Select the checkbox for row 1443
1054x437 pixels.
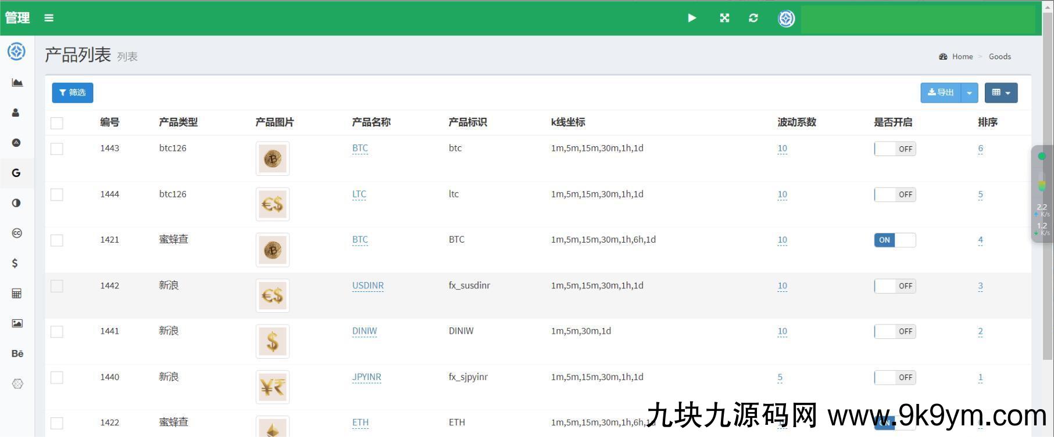(57, 149)
